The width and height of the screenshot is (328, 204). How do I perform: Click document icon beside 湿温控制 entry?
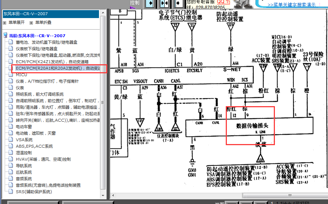(x=11, y=152)
